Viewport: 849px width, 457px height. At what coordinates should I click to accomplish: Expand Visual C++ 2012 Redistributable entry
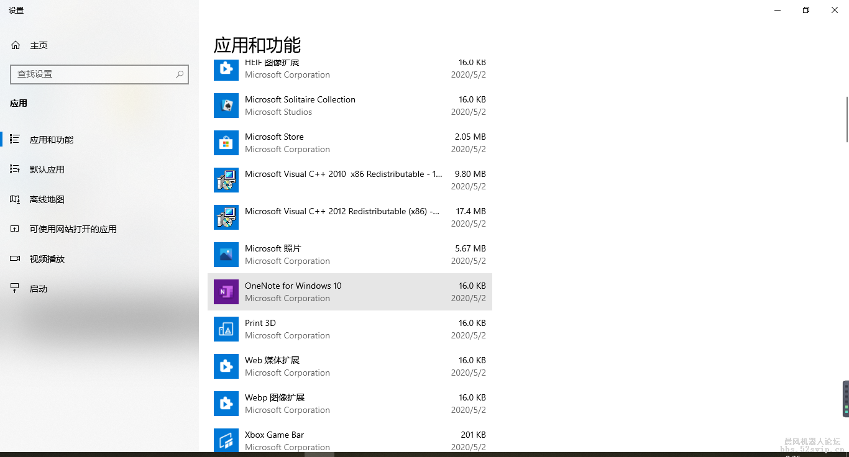(350, 217)
